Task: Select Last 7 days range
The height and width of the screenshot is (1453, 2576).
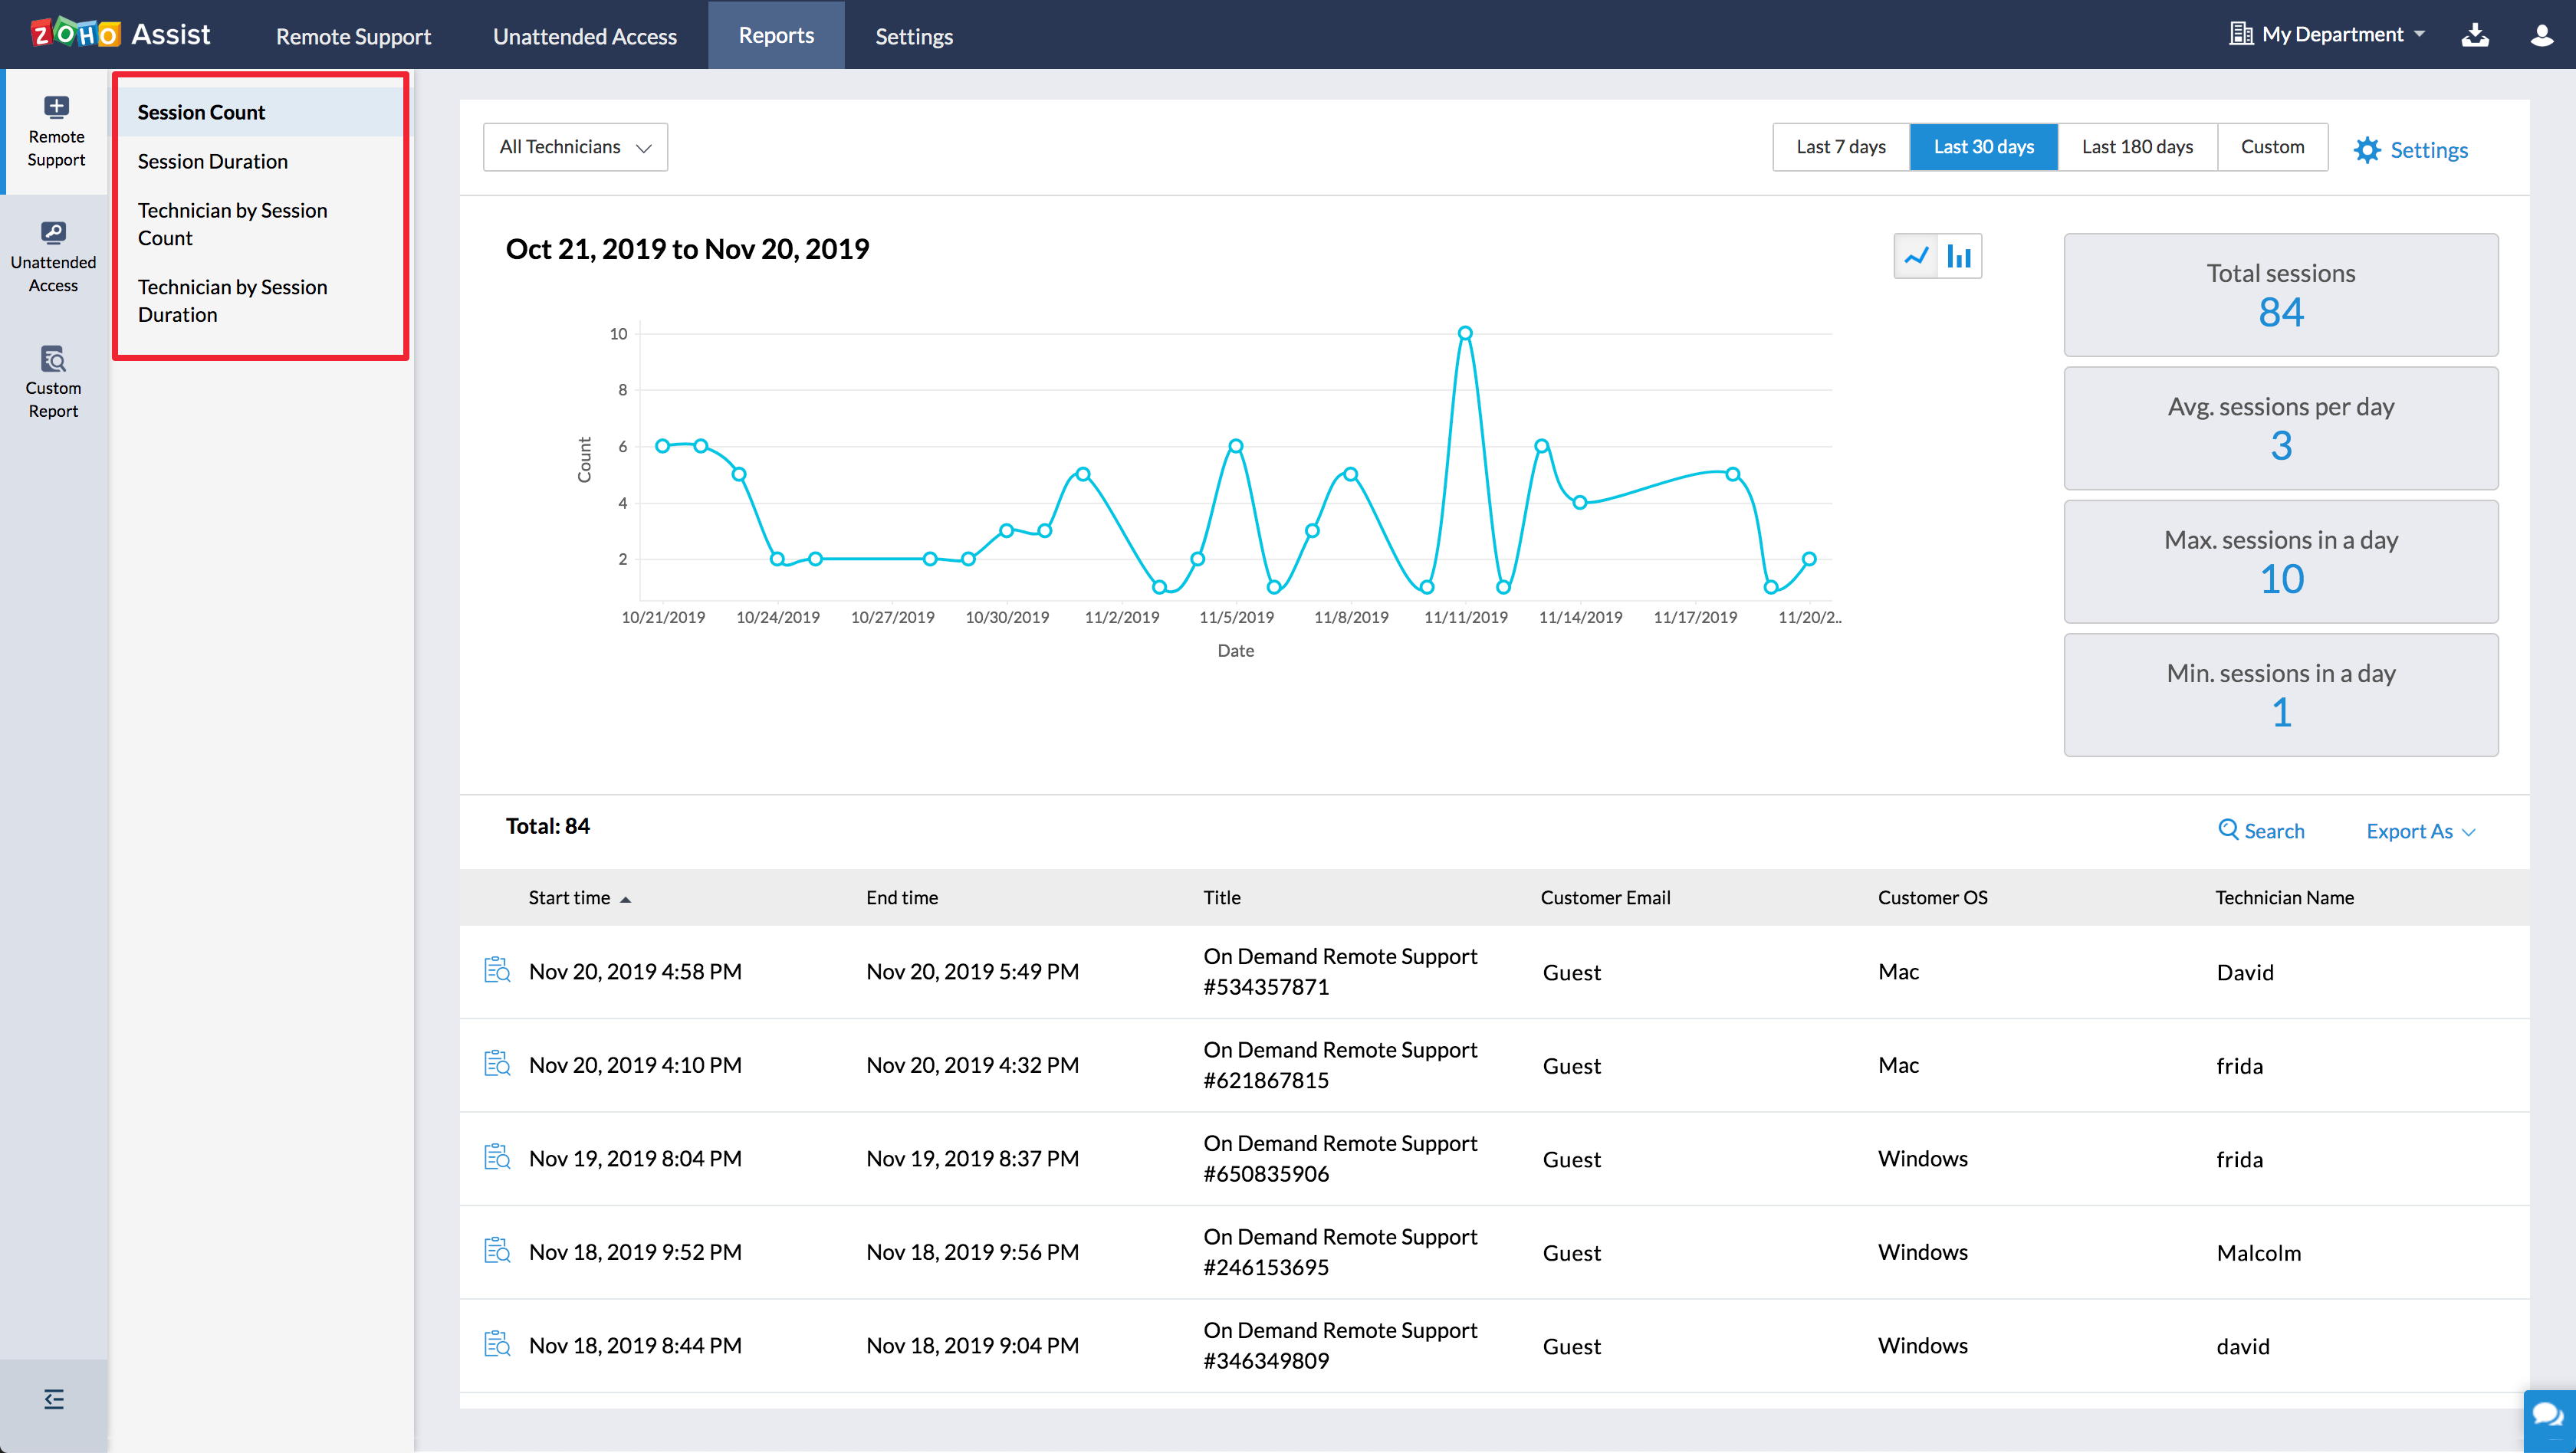Action: pos(1840,147)
